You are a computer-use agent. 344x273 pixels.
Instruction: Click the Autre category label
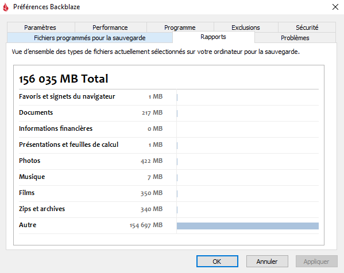(28, 225)
